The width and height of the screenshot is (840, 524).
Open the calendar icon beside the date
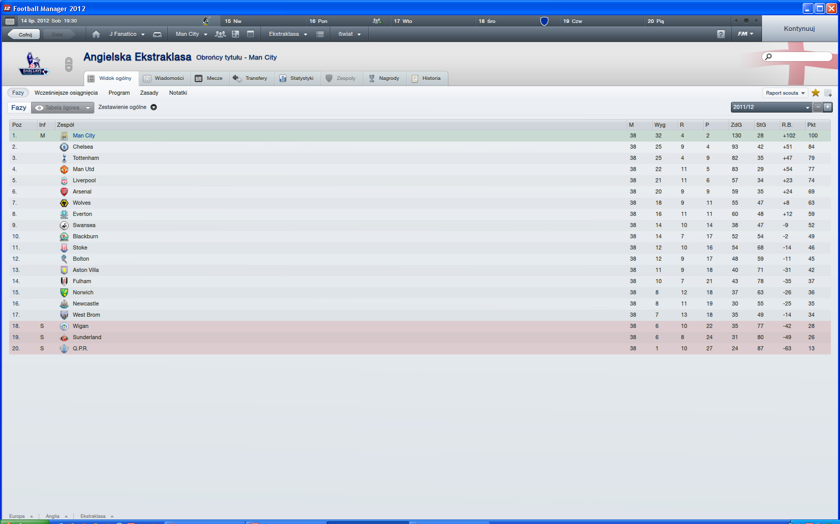[x=10, y=21]
